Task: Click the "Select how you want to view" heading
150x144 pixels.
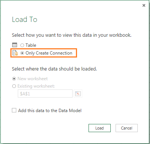Action: 71,35
